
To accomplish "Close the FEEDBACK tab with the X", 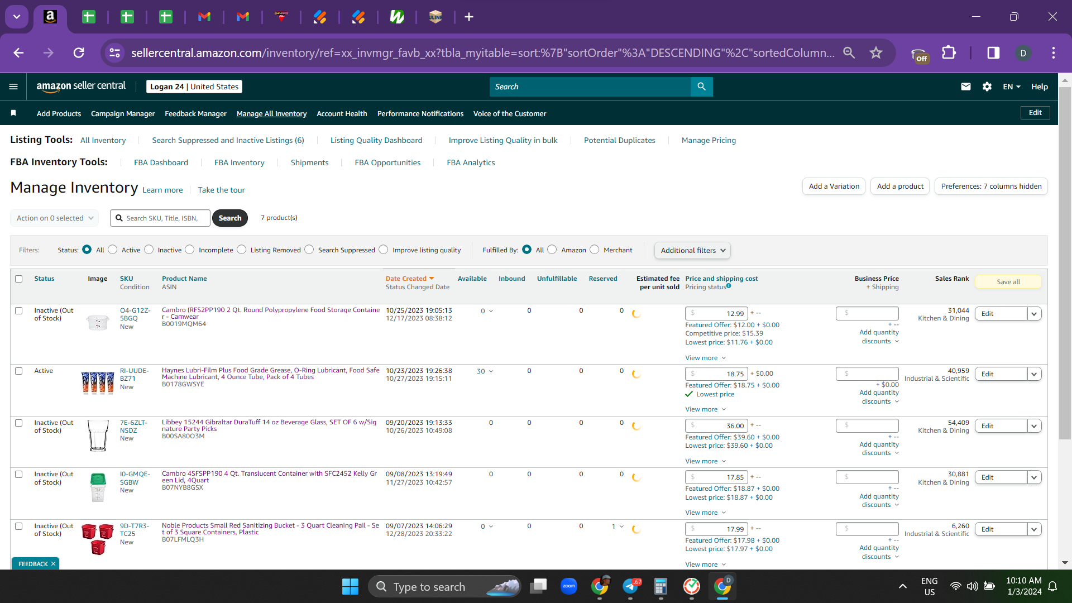I will (x=53, y=564).
